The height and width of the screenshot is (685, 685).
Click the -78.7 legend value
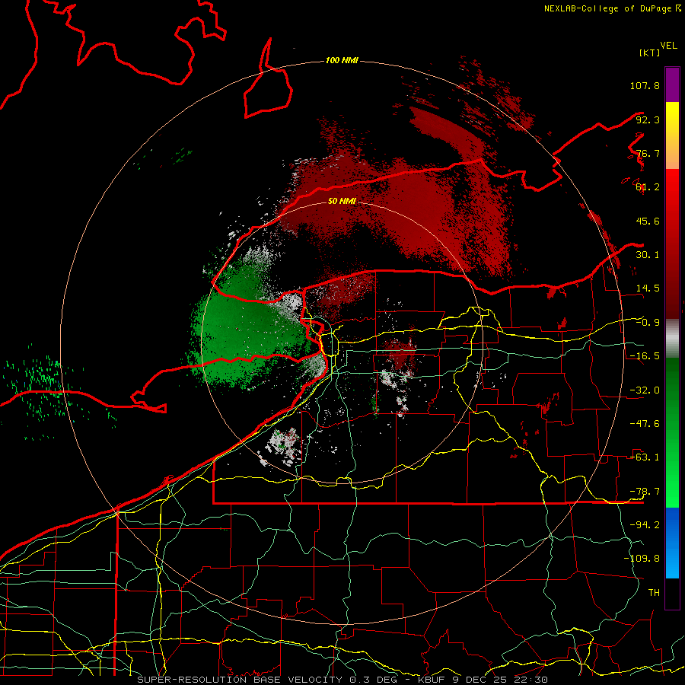(645, 492)
